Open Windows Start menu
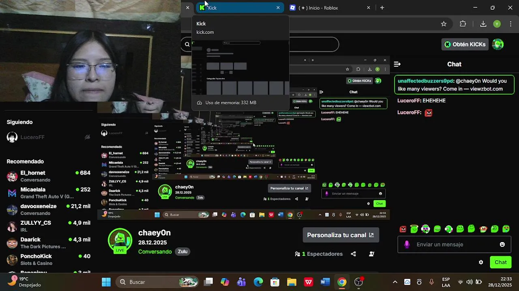 pyautogui.click(x=106, y=282)
